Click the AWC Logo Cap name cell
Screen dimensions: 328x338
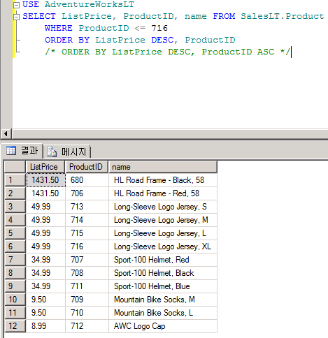[x=163, y=326]
